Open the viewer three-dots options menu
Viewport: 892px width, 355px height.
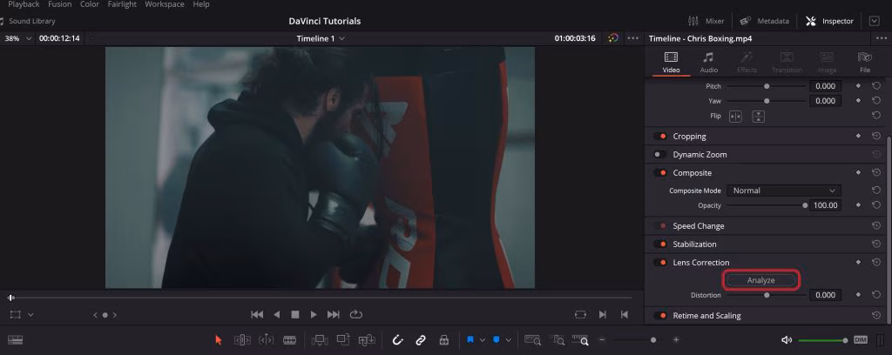point(632,38)
